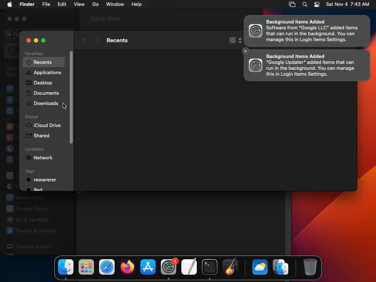The width and height of the screenshot is (376, 282).
Task: Open Recents in Finder sidebar
Action: click(44, 62)
